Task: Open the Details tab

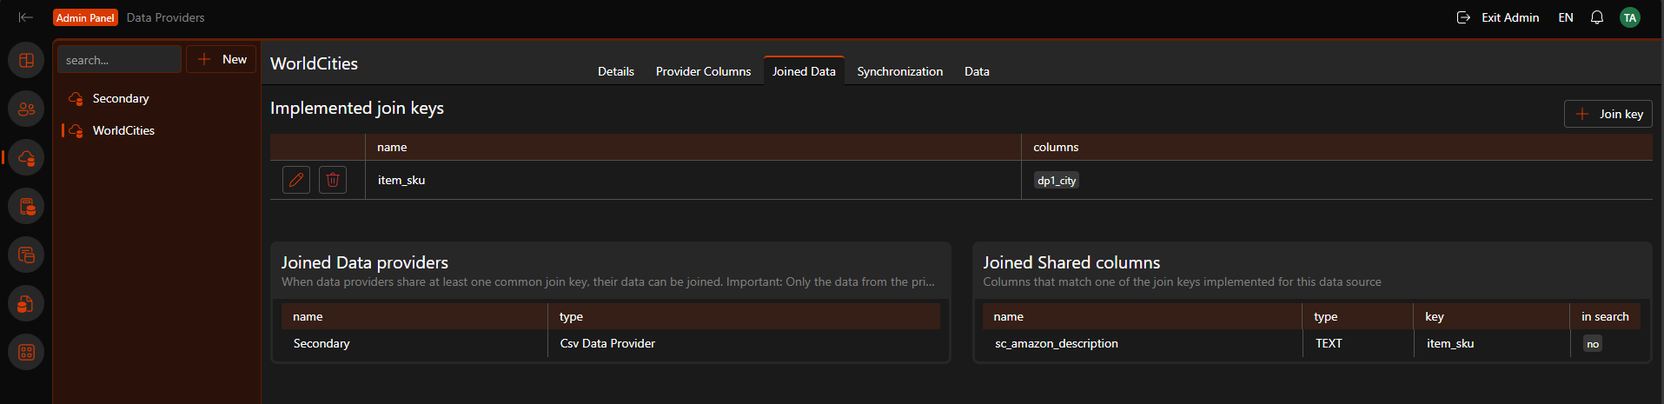Action: coord(616,71)
